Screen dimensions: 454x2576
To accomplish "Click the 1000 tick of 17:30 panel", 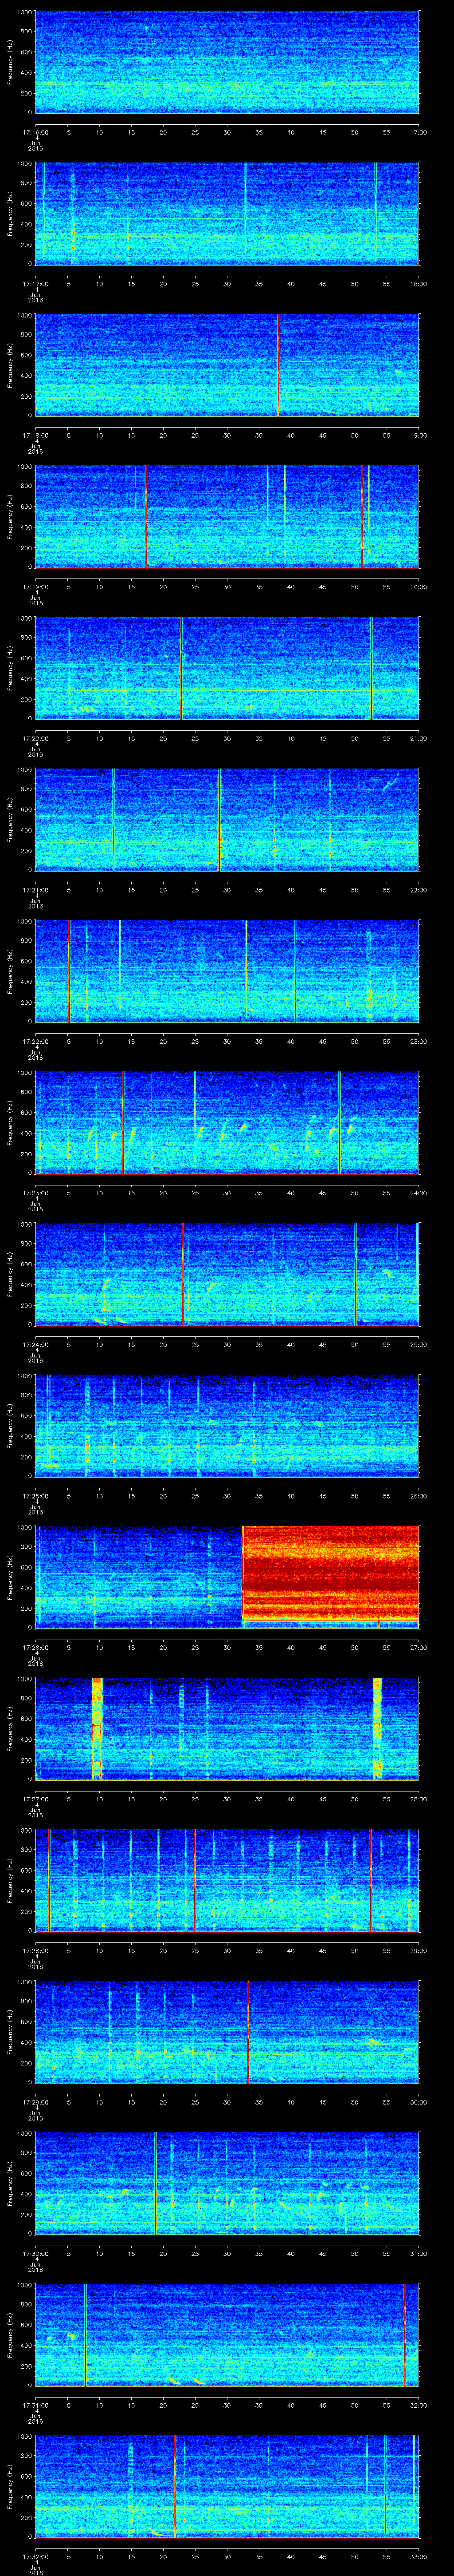I will click(x=24, y=2133).
